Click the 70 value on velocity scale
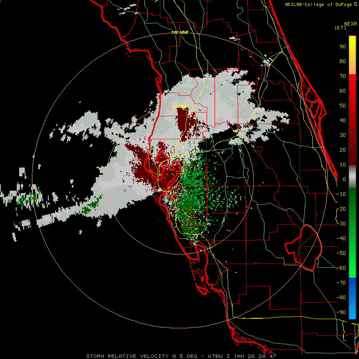 tap(343, 76)
